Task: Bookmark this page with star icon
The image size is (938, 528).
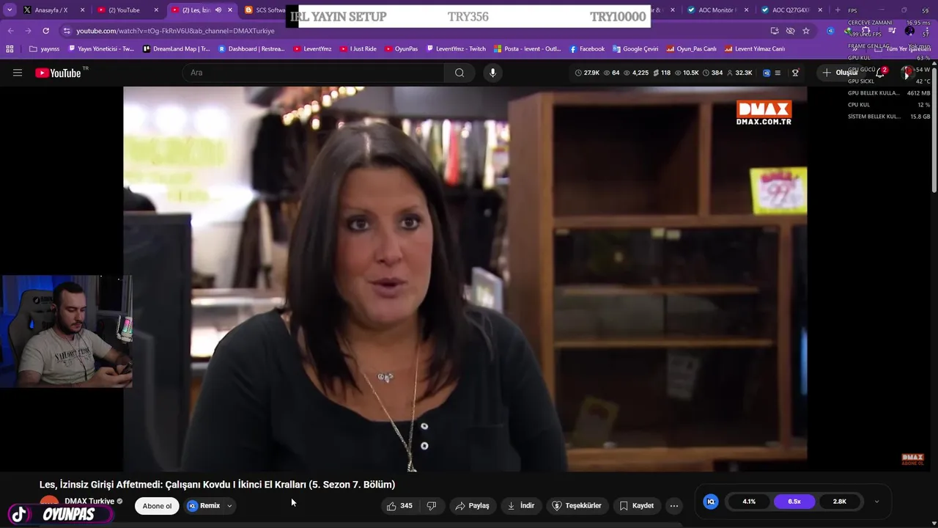Action: point(806,31)
